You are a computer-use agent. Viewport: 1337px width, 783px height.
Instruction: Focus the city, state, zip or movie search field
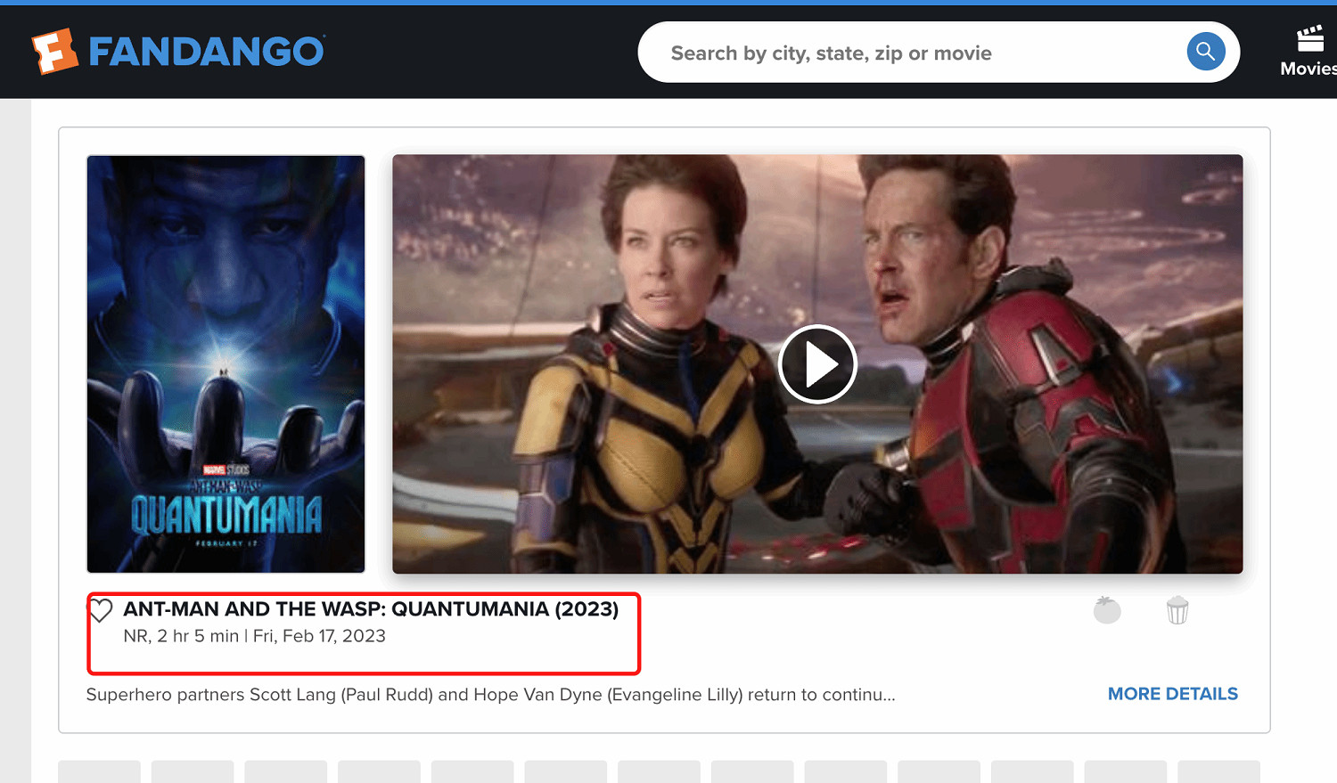(918, 53)
